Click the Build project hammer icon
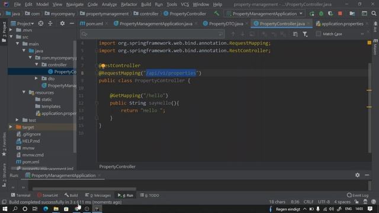 217,14
